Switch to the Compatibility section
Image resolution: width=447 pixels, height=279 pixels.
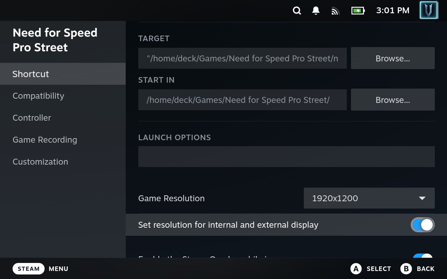click(x=38, y=96)
